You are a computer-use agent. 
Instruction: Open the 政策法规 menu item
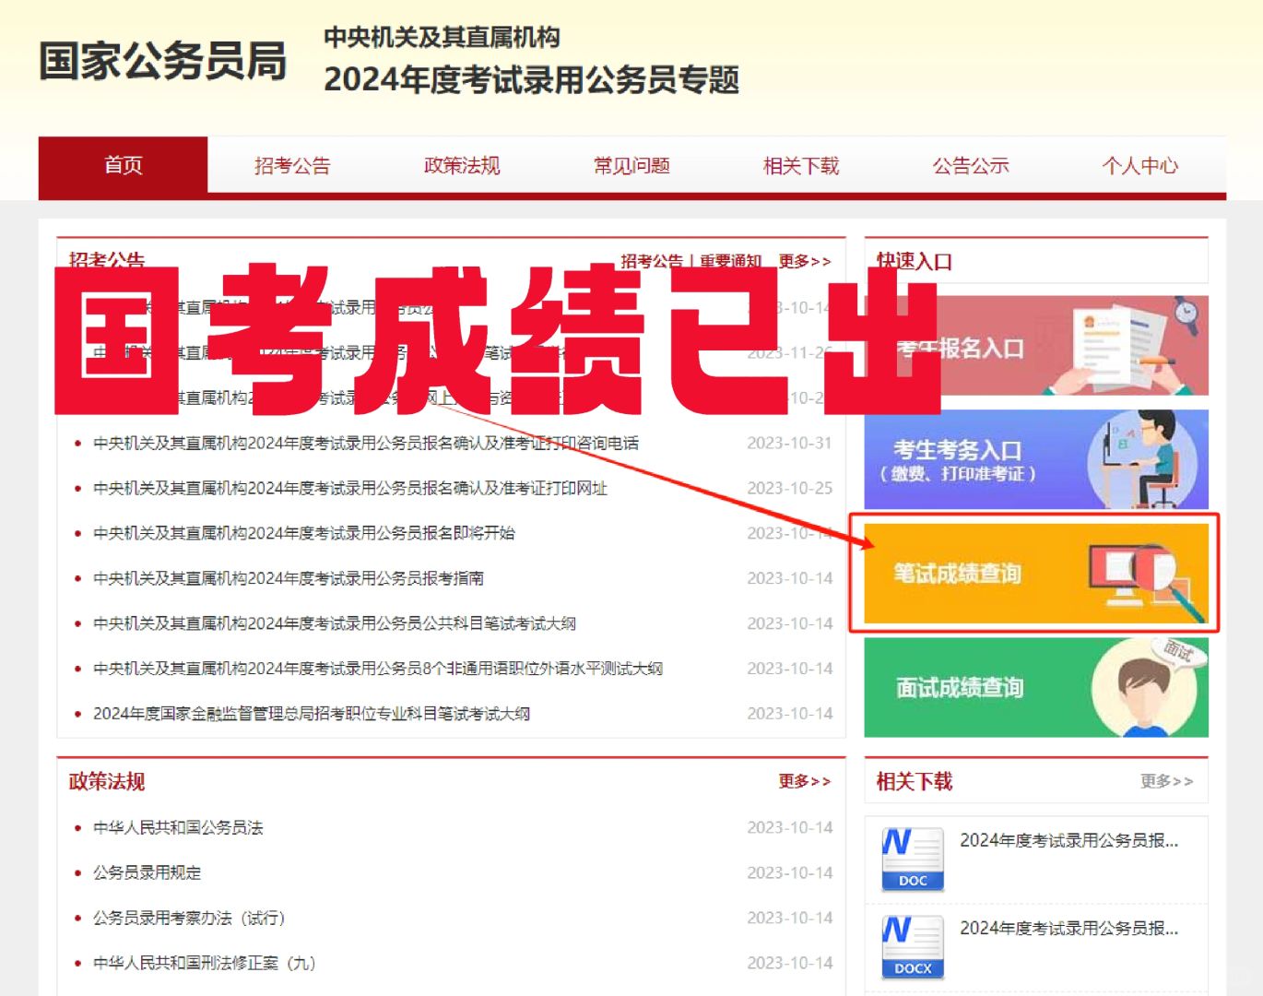(461, 166)
